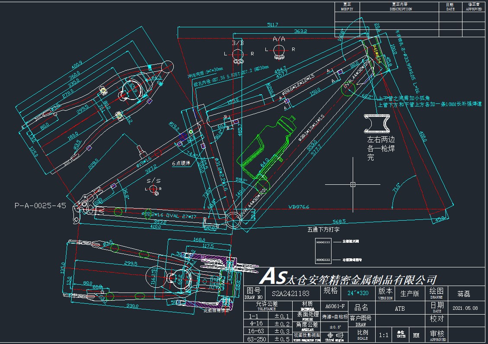Click the crosshair cursor pickbox marker
This screenshot has width=488, height=344.
tap(353, 184)
